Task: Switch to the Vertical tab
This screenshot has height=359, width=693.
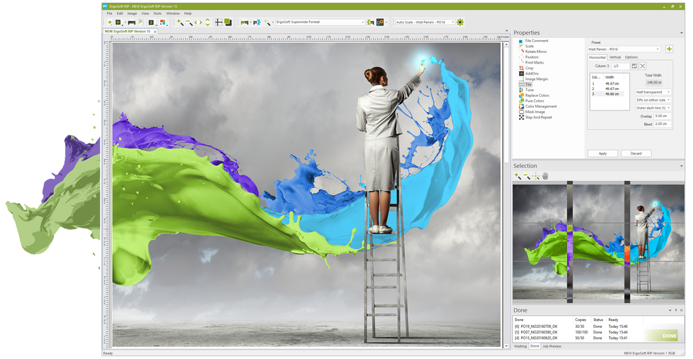Action: point(614,57)
